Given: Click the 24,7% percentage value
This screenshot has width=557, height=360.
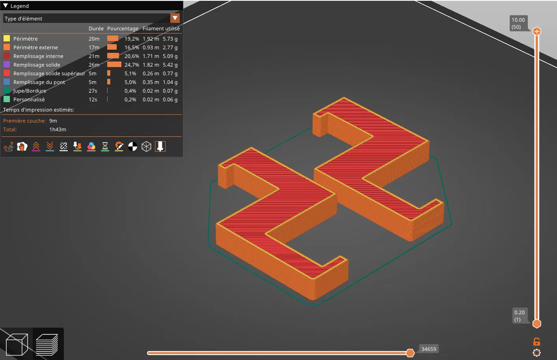Looking at the screenshot, I should 132,65.
